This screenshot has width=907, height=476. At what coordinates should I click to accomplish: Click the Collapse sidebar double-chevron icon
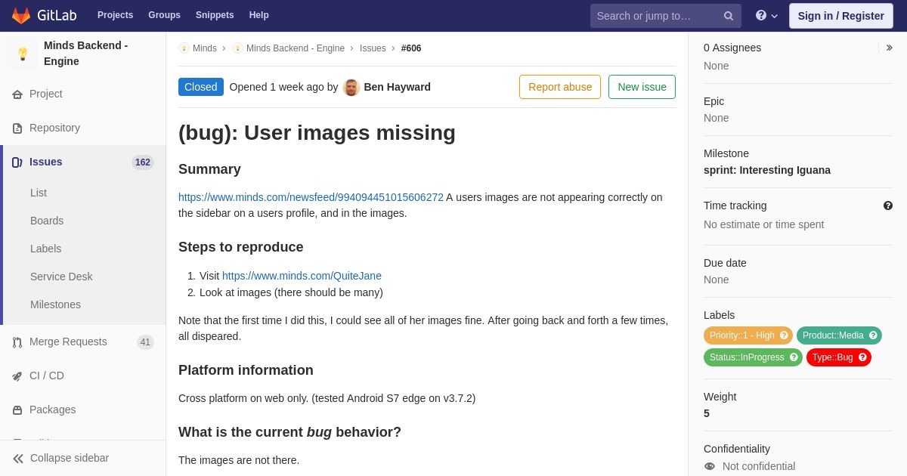(18, 459)
